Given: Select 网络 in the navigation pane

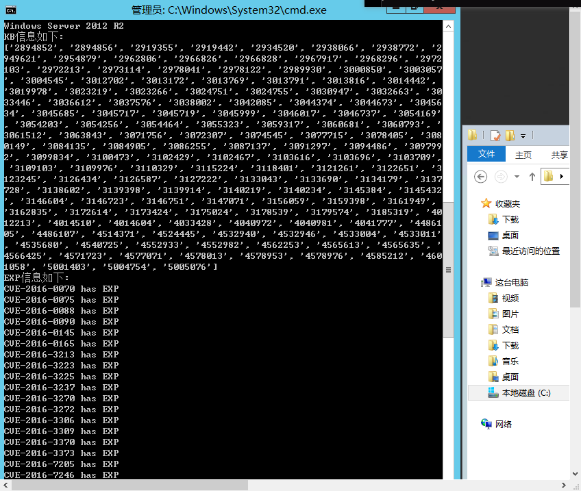Looking at the screenshot, I should [496, 424].
